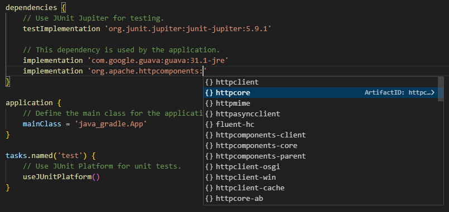Click the 'Use JUnit Platform for unit tests' comment
Screen dimensions: 449x212
coord(102,166)
